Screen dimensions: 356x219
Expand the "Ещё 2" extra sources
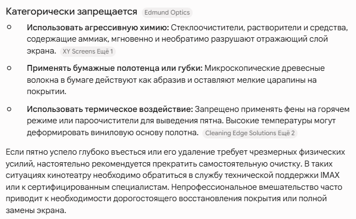click(x=288, y=133)
